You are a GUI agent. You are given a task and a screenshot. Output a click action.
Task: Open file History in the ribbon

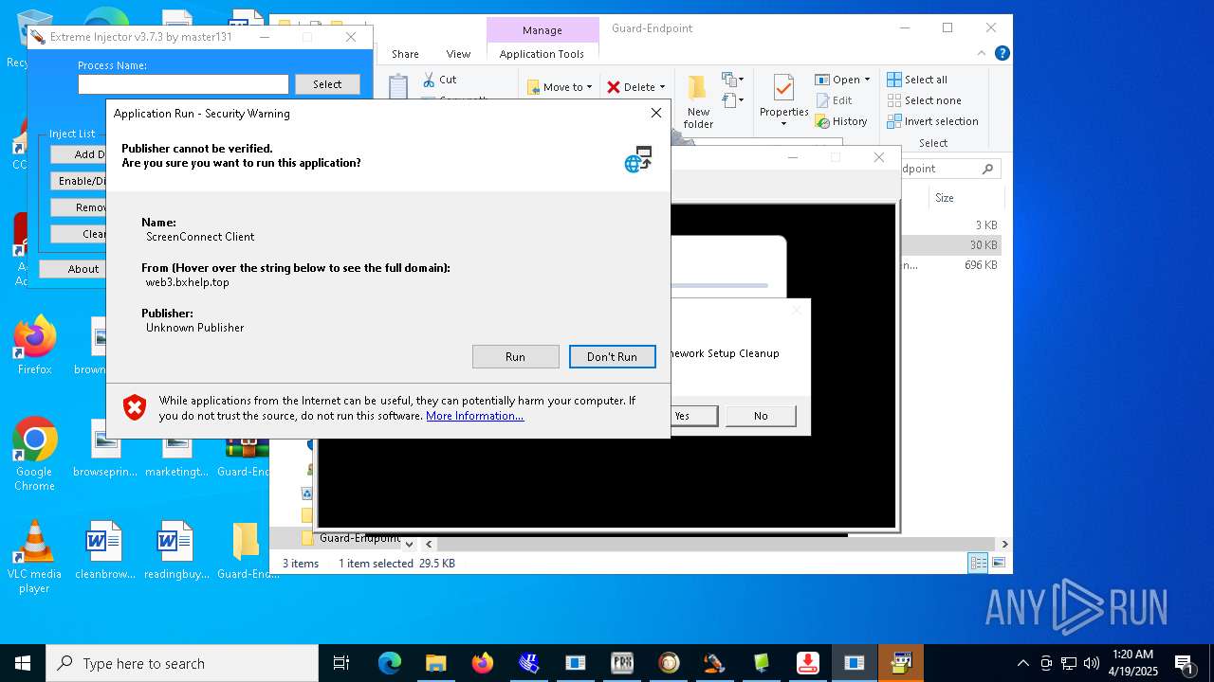[x=840, y=121]
